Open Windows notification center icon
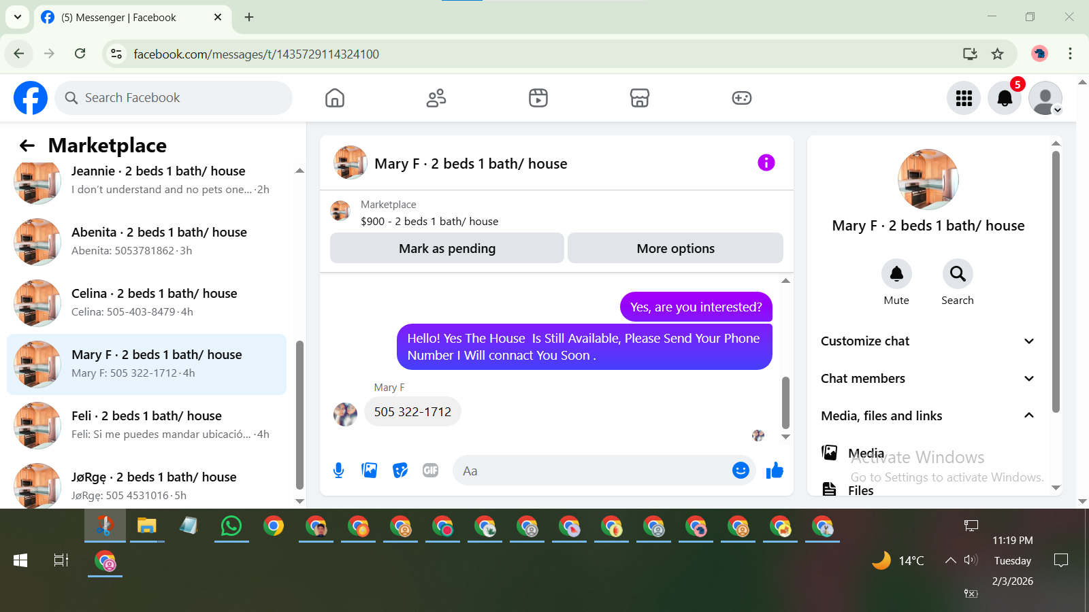Image resolution: width=1089 pixels, height=612 pixels. tap(1060, 560)
